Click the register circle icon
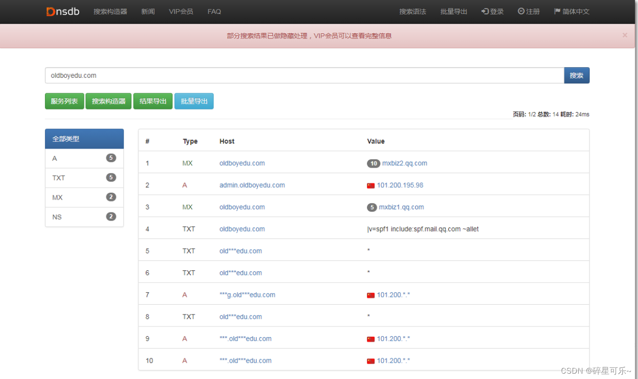The image size is (638, 379). 521,12
